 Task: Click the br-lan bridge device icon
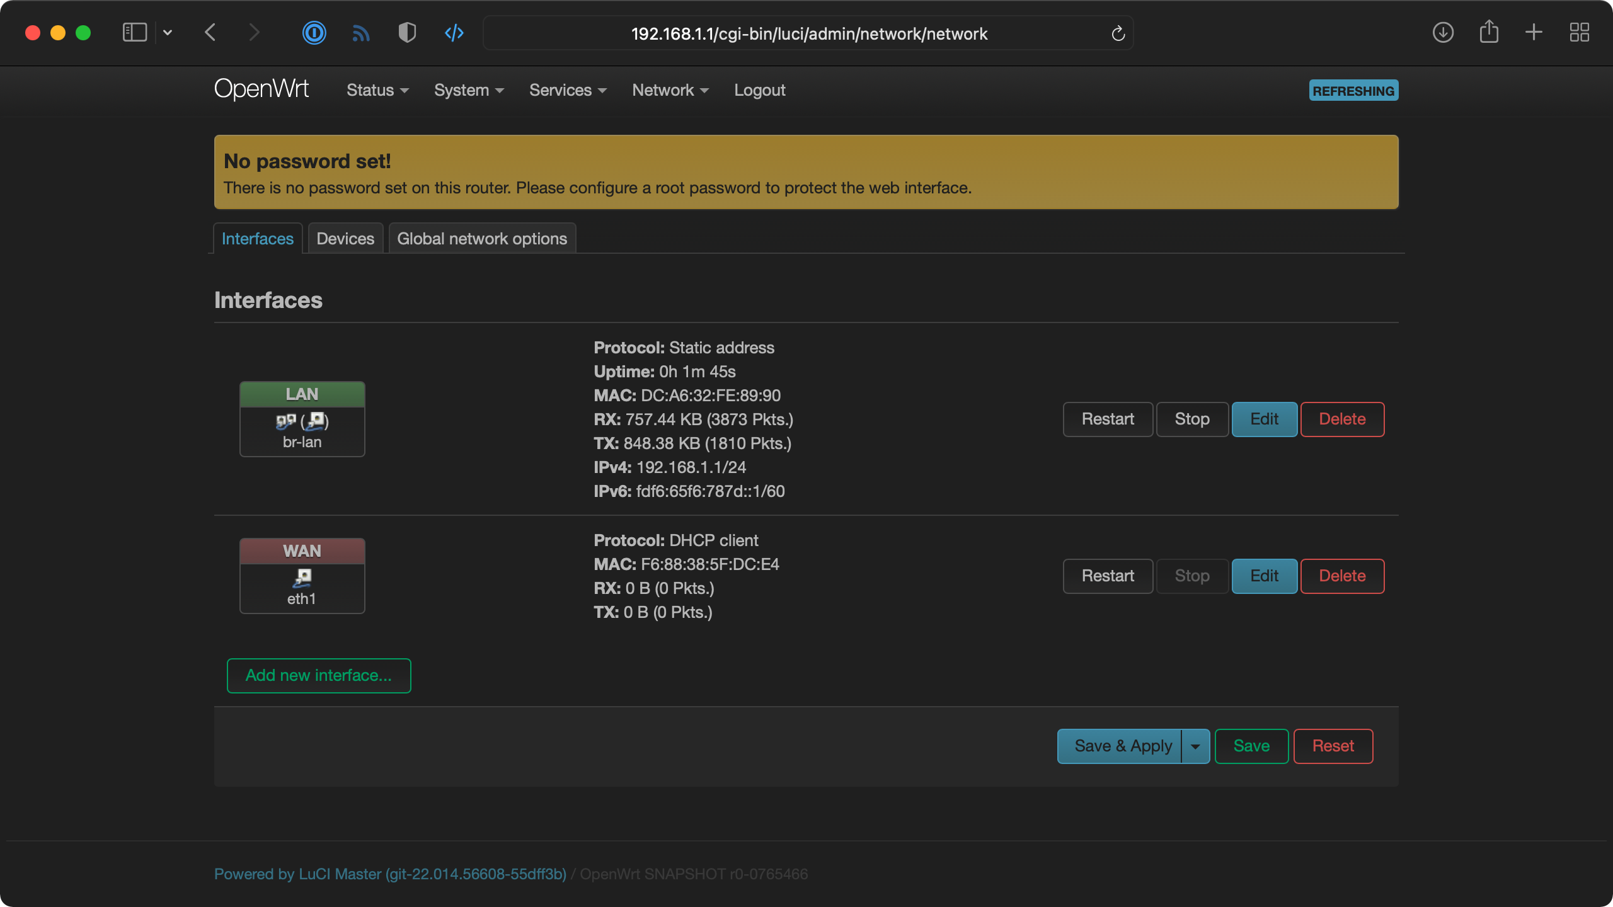pos(285,421)
